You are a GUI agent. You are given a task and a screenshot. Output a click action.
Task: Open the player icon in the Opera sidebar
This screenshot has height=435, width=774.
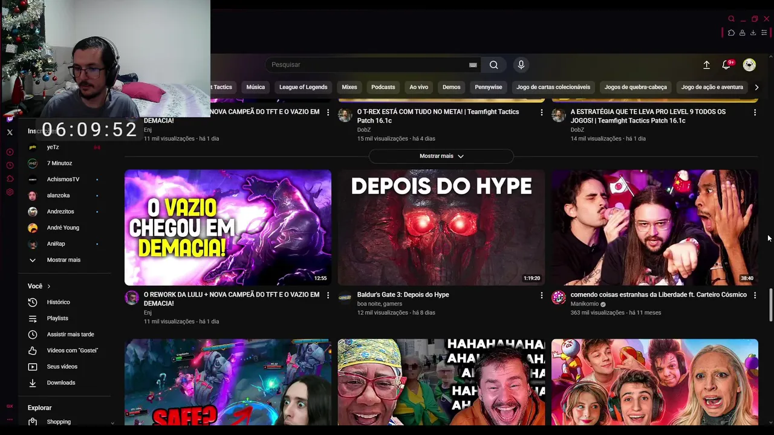coord(10,152)
